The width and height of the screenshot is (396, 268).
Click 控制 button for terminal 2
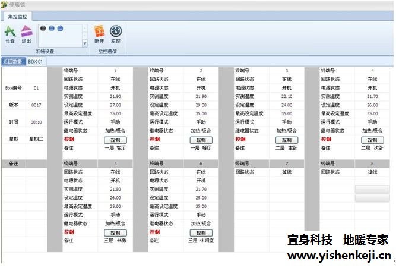coord(201,140)
